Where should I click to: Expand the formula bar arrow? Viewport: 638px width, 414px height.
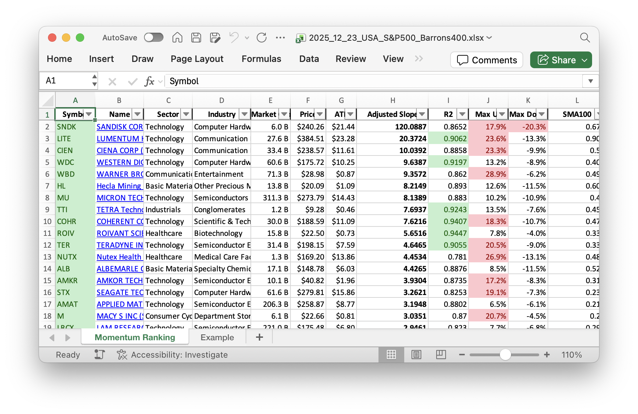[590, 81]
